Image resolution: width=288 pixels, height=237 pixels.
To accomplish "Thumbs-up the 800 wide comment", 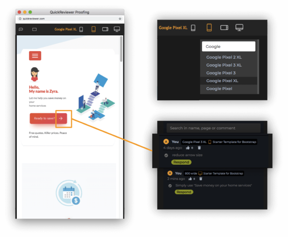I will click(x=190, y=179).
